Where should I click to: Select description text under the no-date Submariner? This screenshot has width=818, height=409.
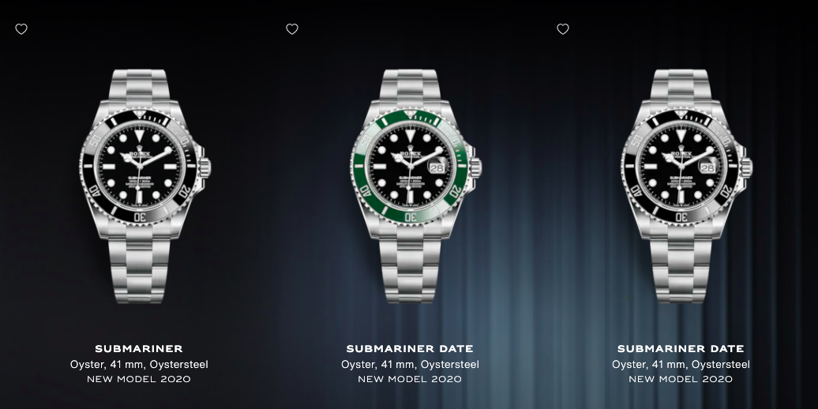point(139,364)
